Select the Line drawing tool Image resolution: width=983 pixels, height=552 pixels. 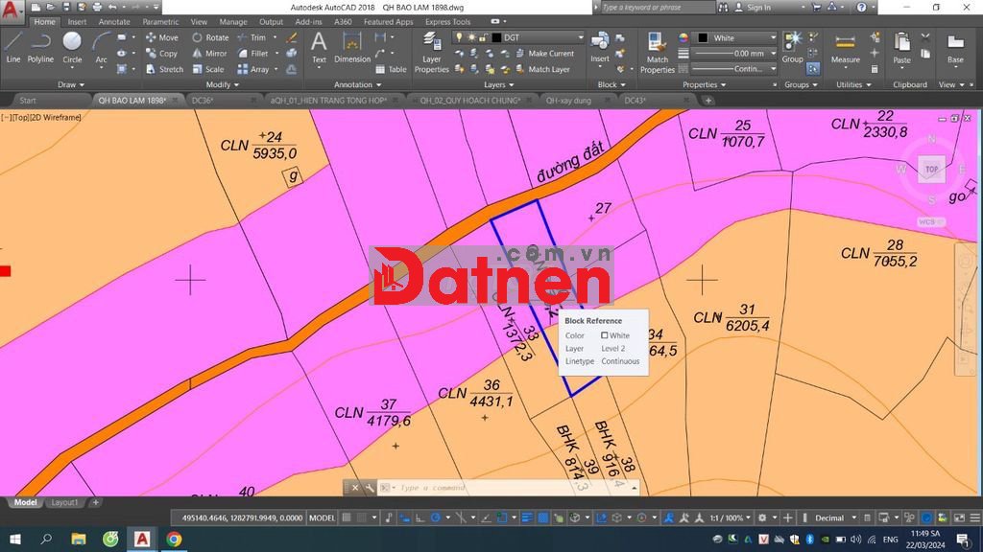tap(13, 46)
